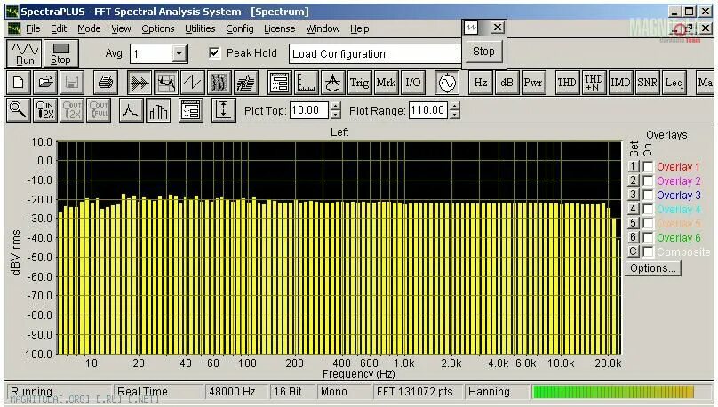Open the Hz peak frequency utility
This screenshot has width=718, height=407.
(x=481, y=83)
